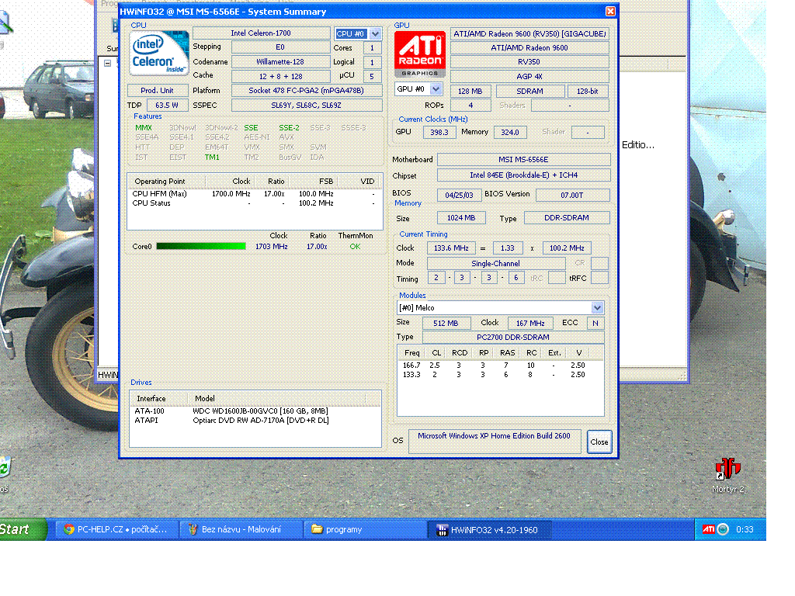
Task: Click the GPU name field ending in [GIGACUBE]
Action: (529, 34)
